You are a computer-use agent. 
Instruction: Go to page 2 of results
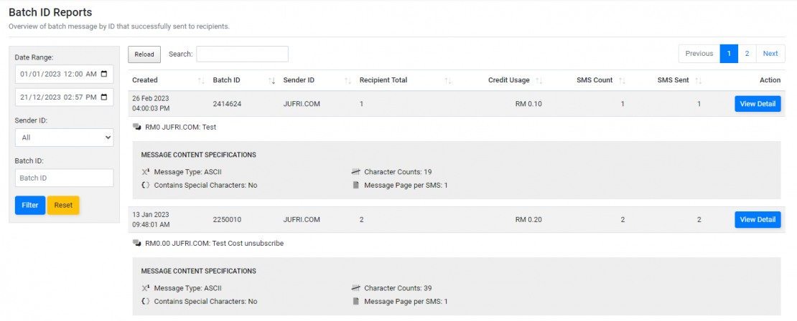(747, 54)
